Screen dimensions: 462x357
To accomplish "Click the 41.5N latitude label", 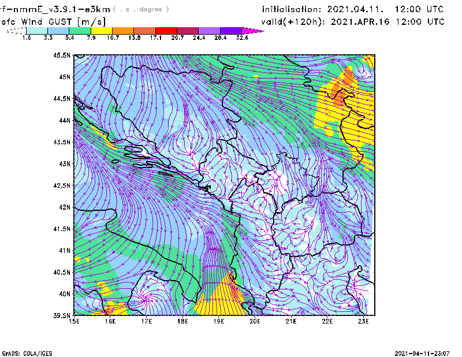I will click(x=62, y=229).
